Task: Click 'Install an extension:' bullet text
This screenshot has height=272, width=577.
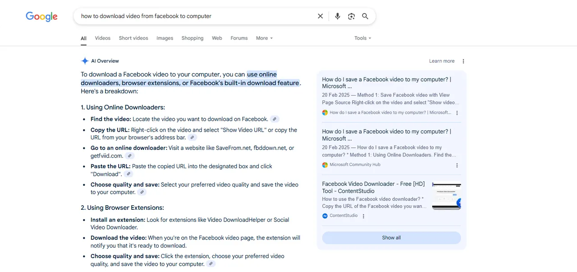Action: (118, 220)
